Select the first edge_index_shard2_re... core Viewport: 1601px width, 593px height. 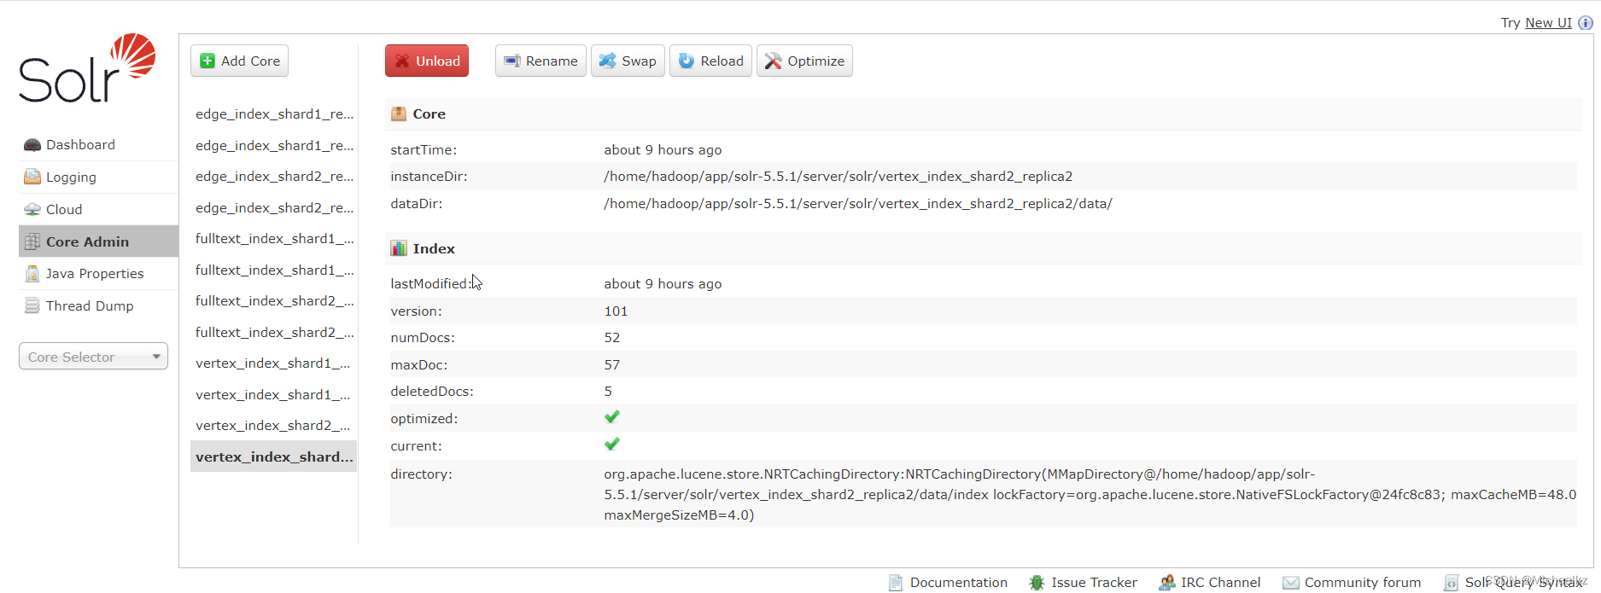tap(274, 177)
